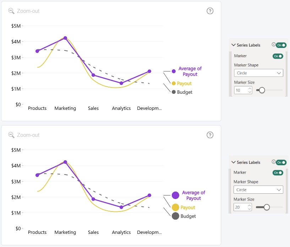Toggle off Marker switch in top panel

[x=278, y=56]
